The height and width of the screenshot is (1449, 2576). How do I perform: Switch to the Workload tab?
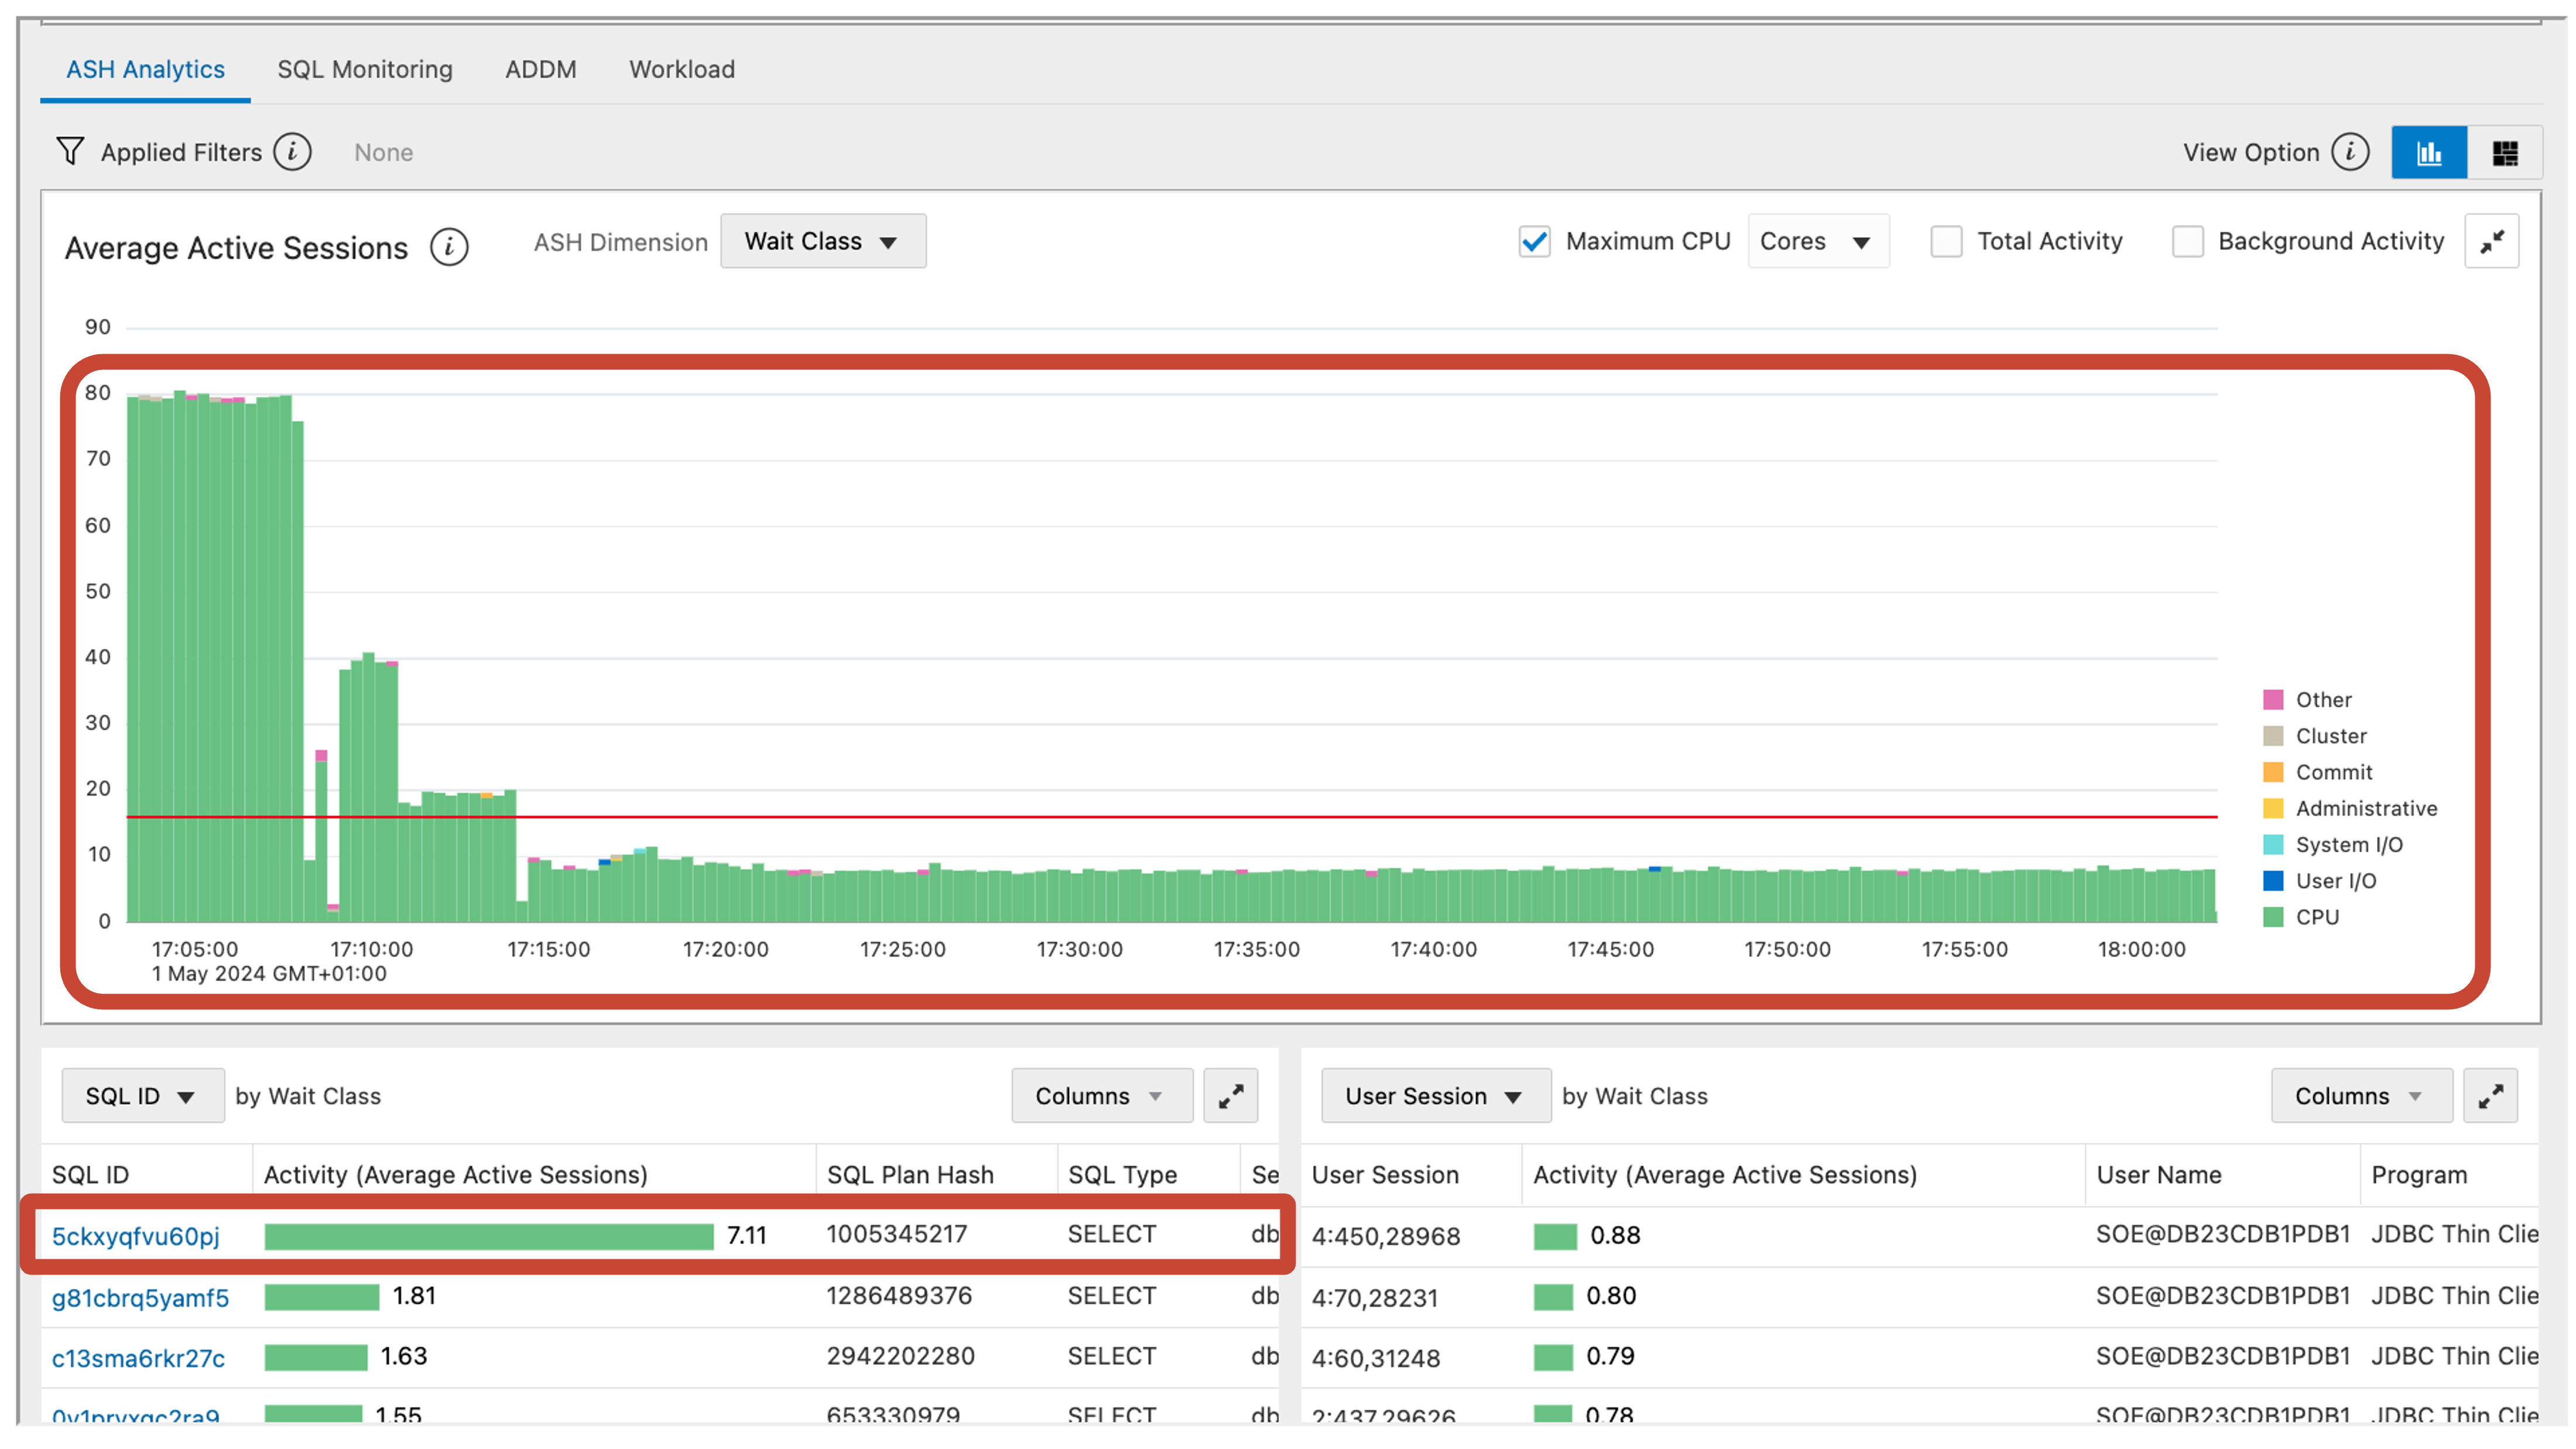tap(681, 69)
